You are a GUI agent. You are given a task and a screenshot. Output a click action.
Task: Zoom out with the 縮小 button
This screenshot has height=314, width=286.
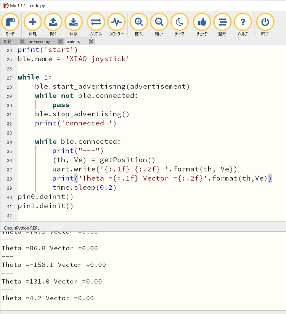[x=159, y=24]
